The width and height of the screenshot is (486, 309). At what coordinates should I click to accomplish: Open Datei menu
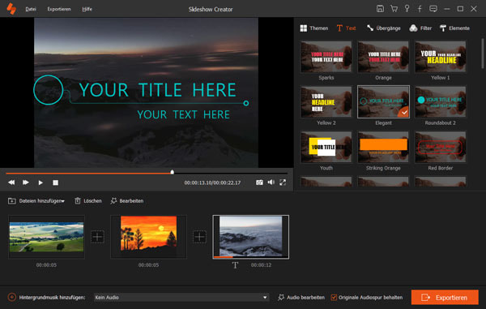point(31,9)
